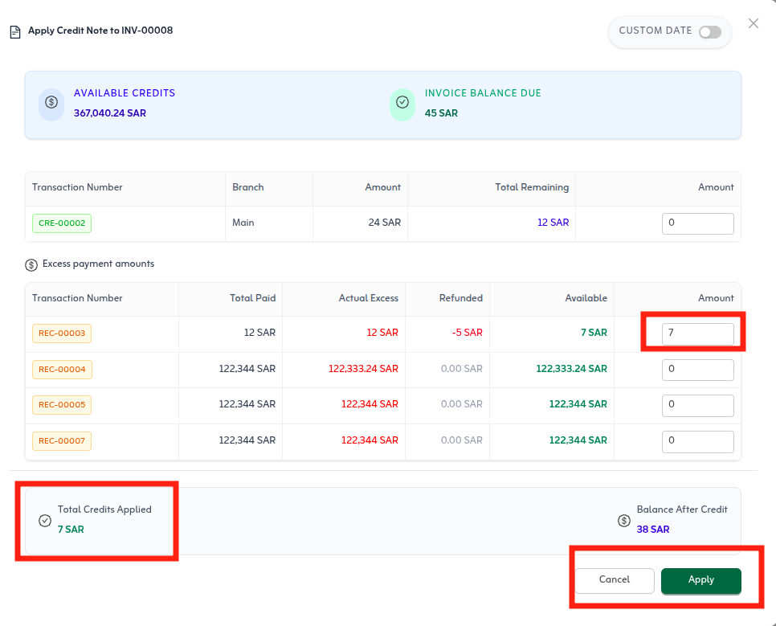Screen dimensions: 776x626
Task: Click the 12 SAR Total Remaining value
Action: tap(553, 223)
